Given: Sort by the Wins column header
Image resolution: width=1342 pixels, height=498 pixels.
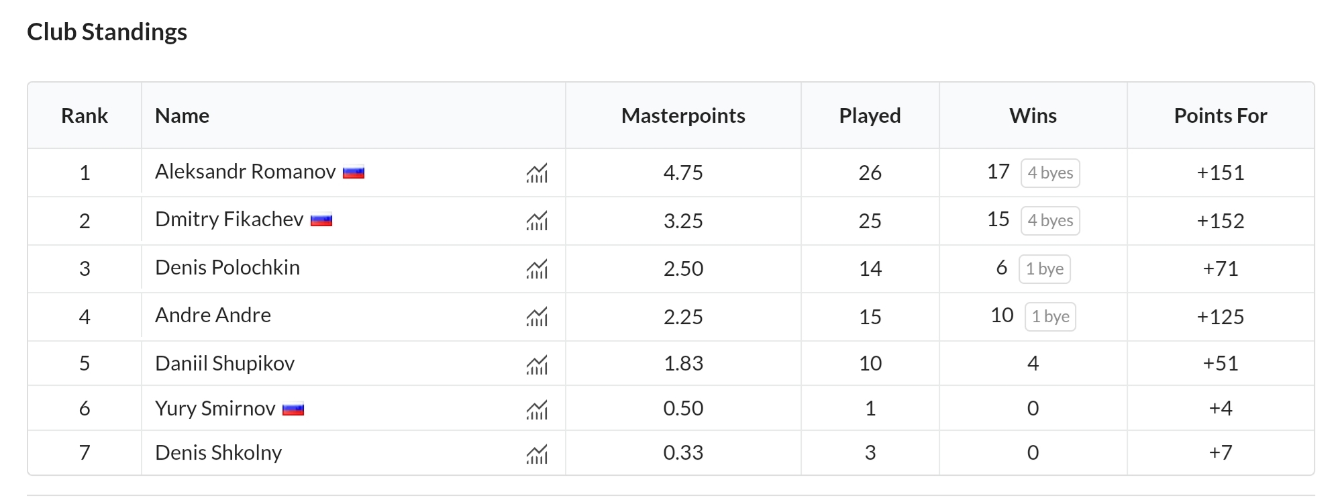Looking at the screenshot, I should [1033, 115].
